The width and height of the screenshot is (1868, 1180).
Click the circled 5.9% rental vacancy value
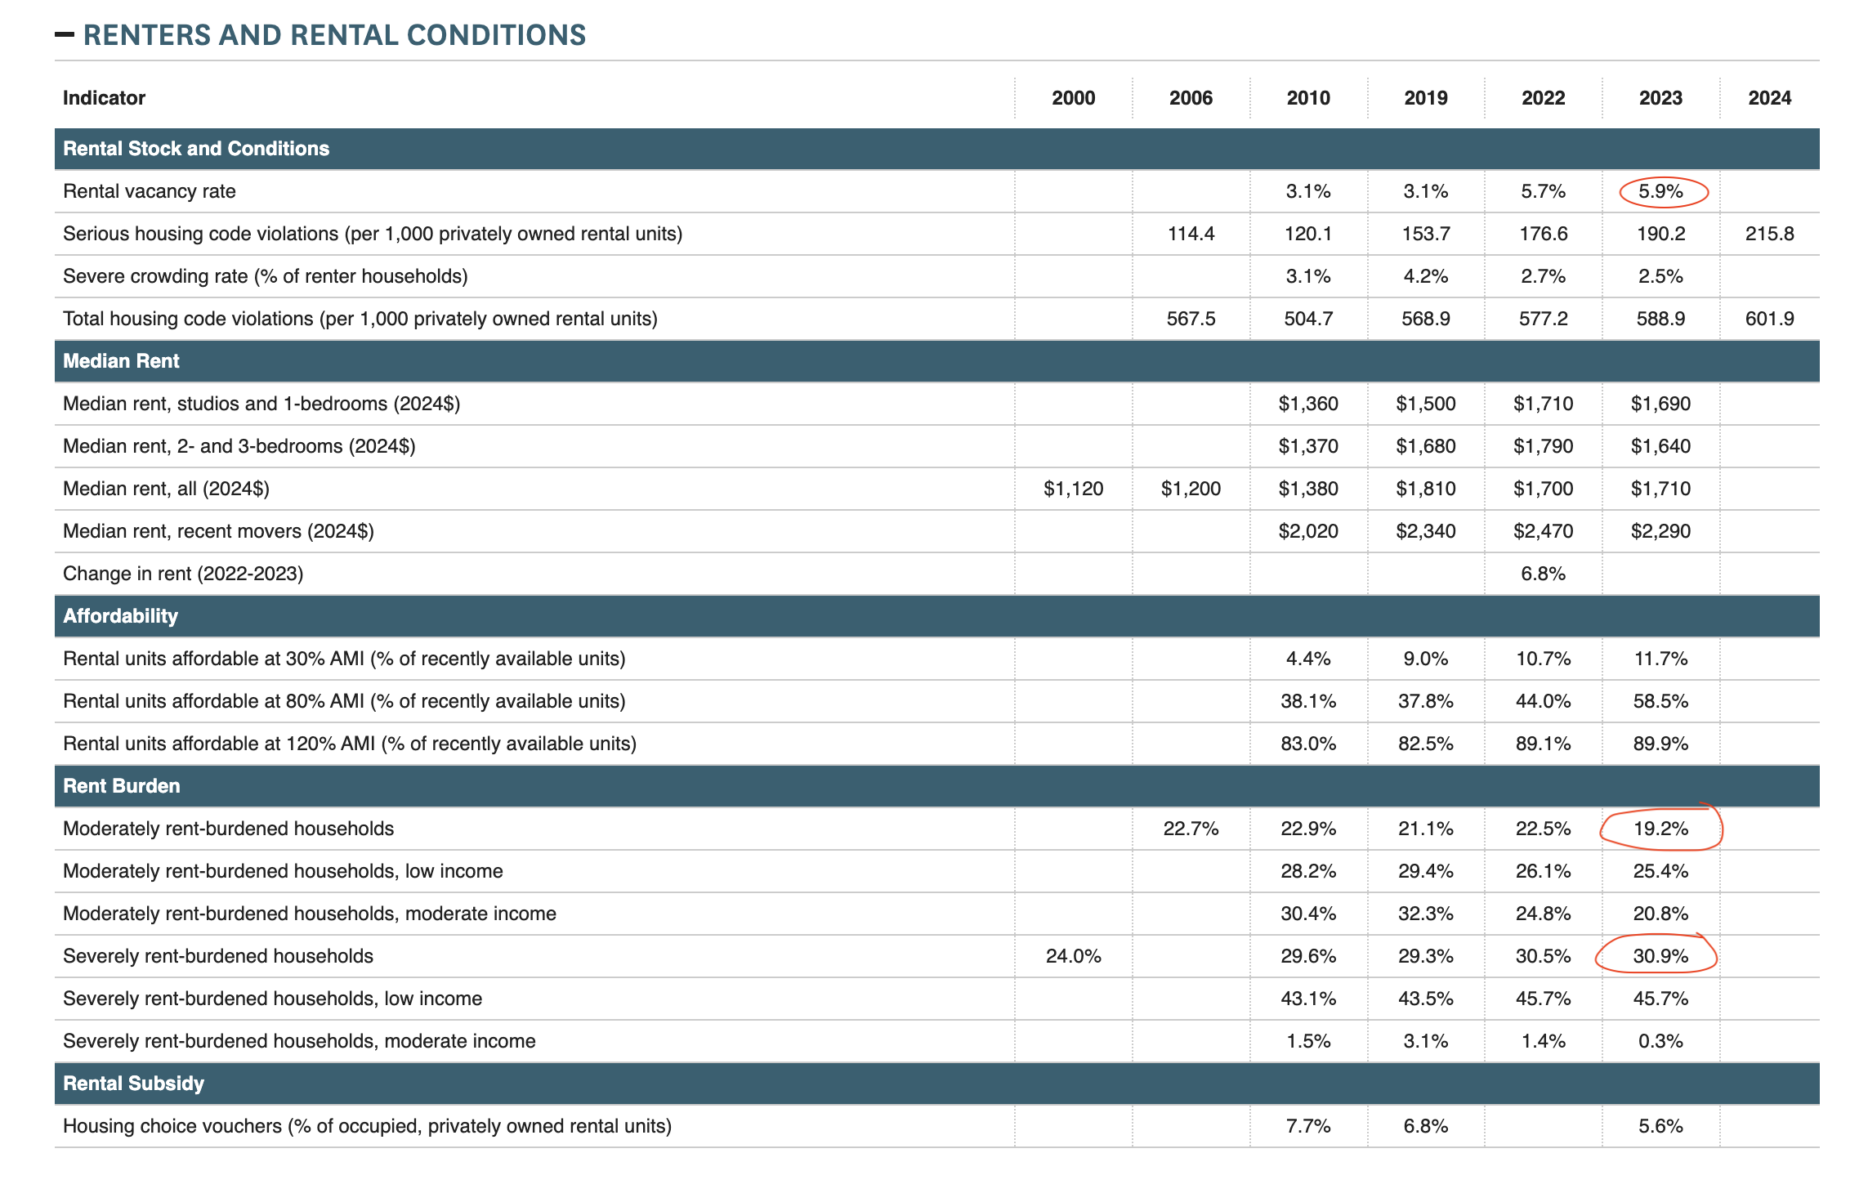(1660, 192)
